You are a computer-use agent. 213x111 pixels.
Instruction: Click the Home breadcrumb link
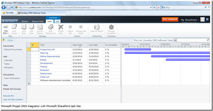(10, 40)
